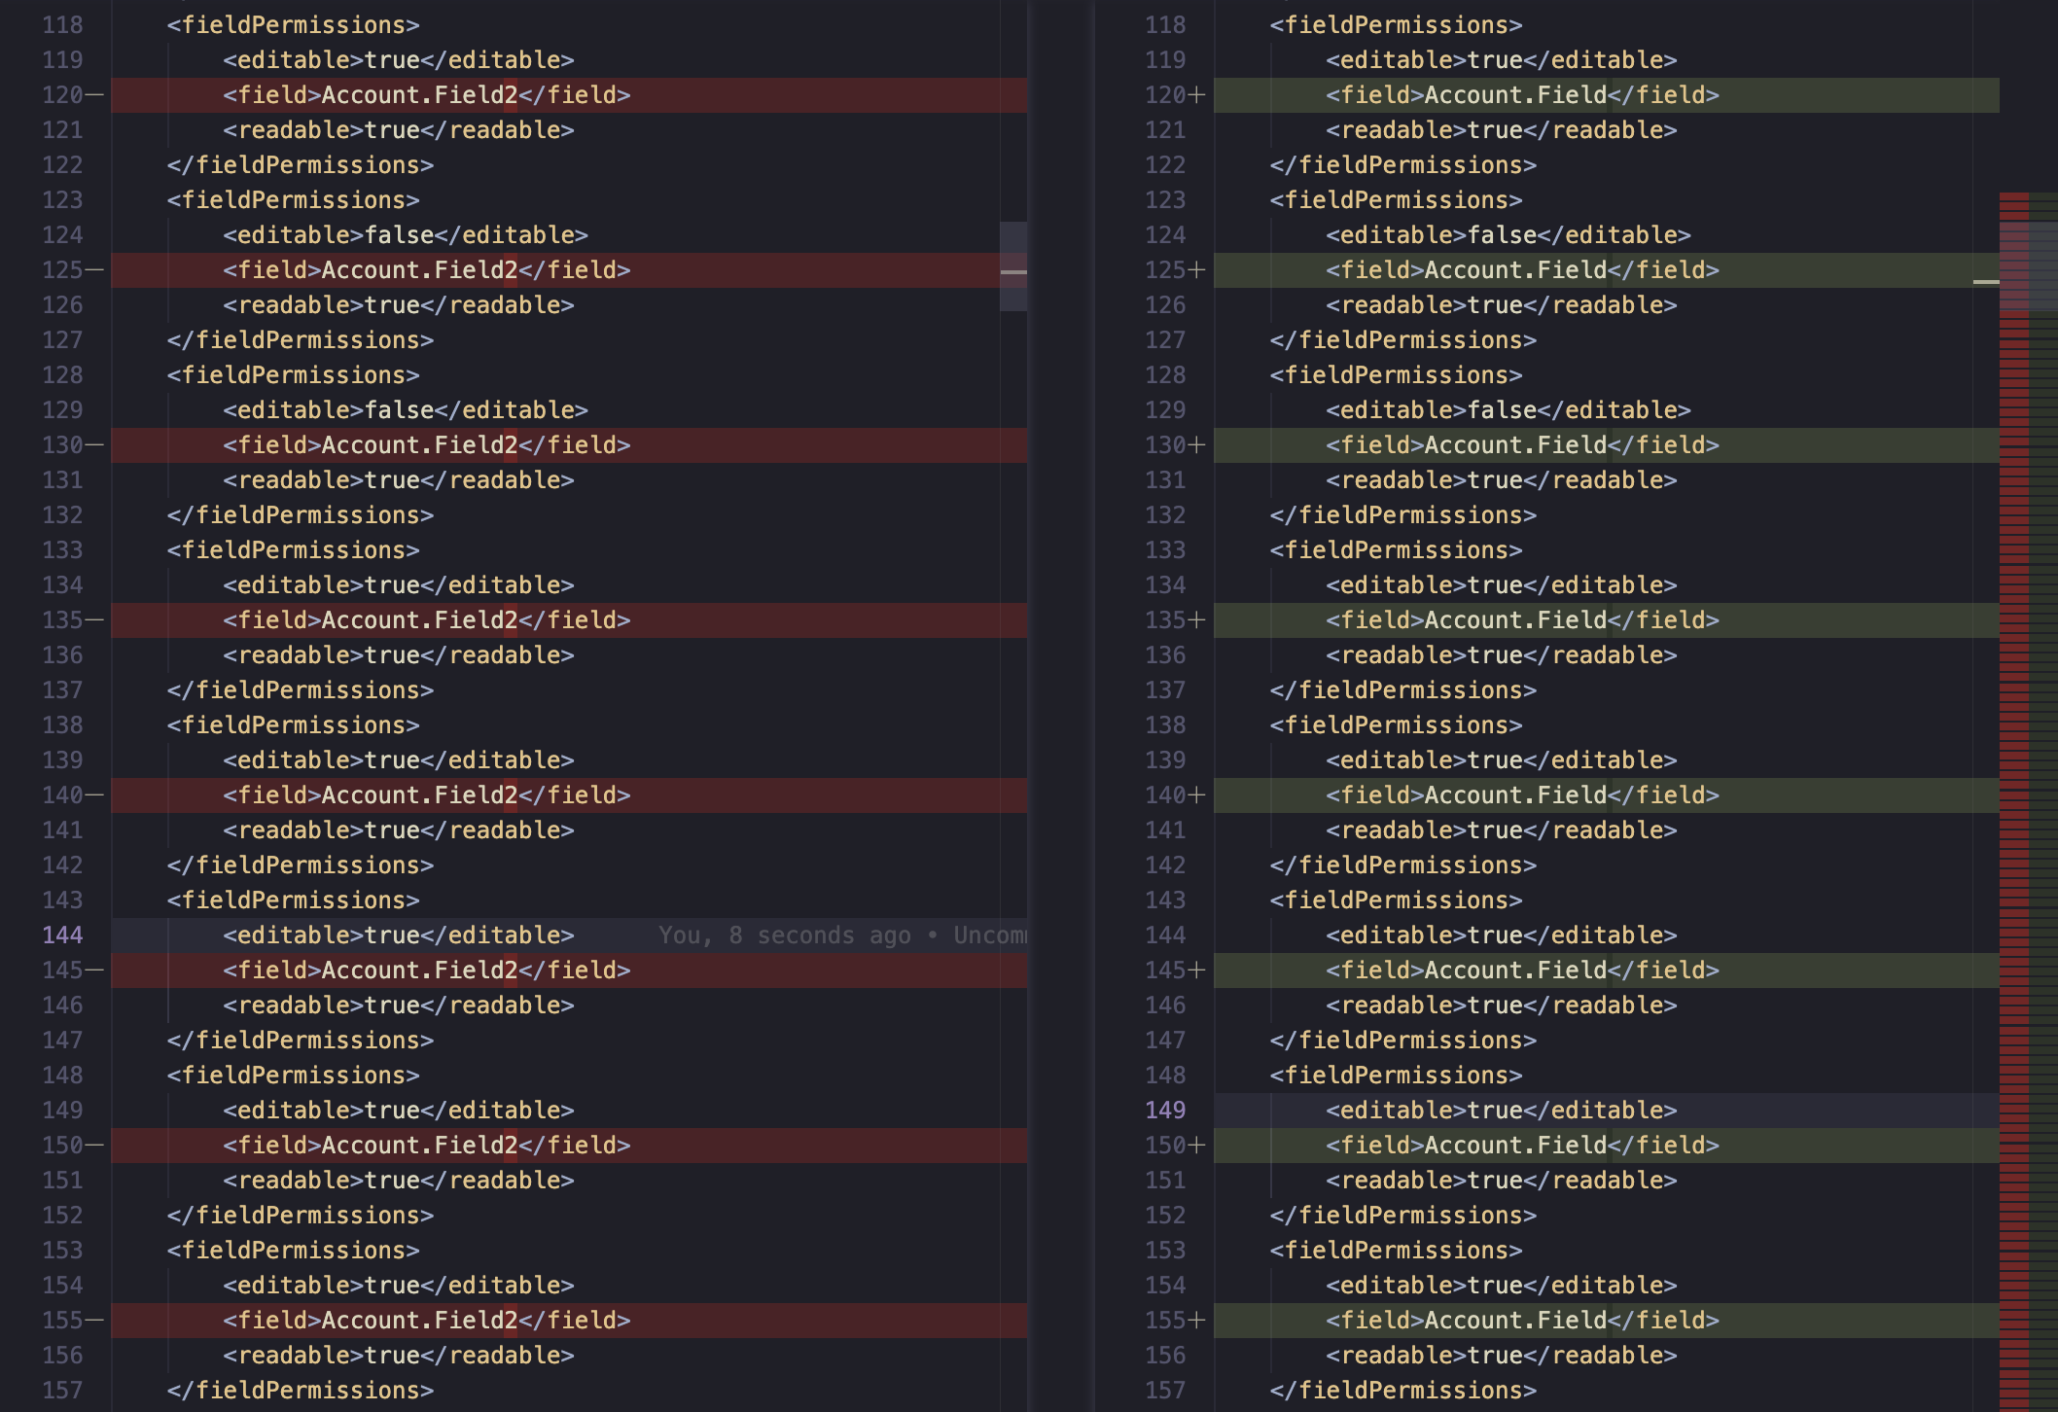Click the closing fieldPermissions tag on left line 157

[x=300, y=1391]
